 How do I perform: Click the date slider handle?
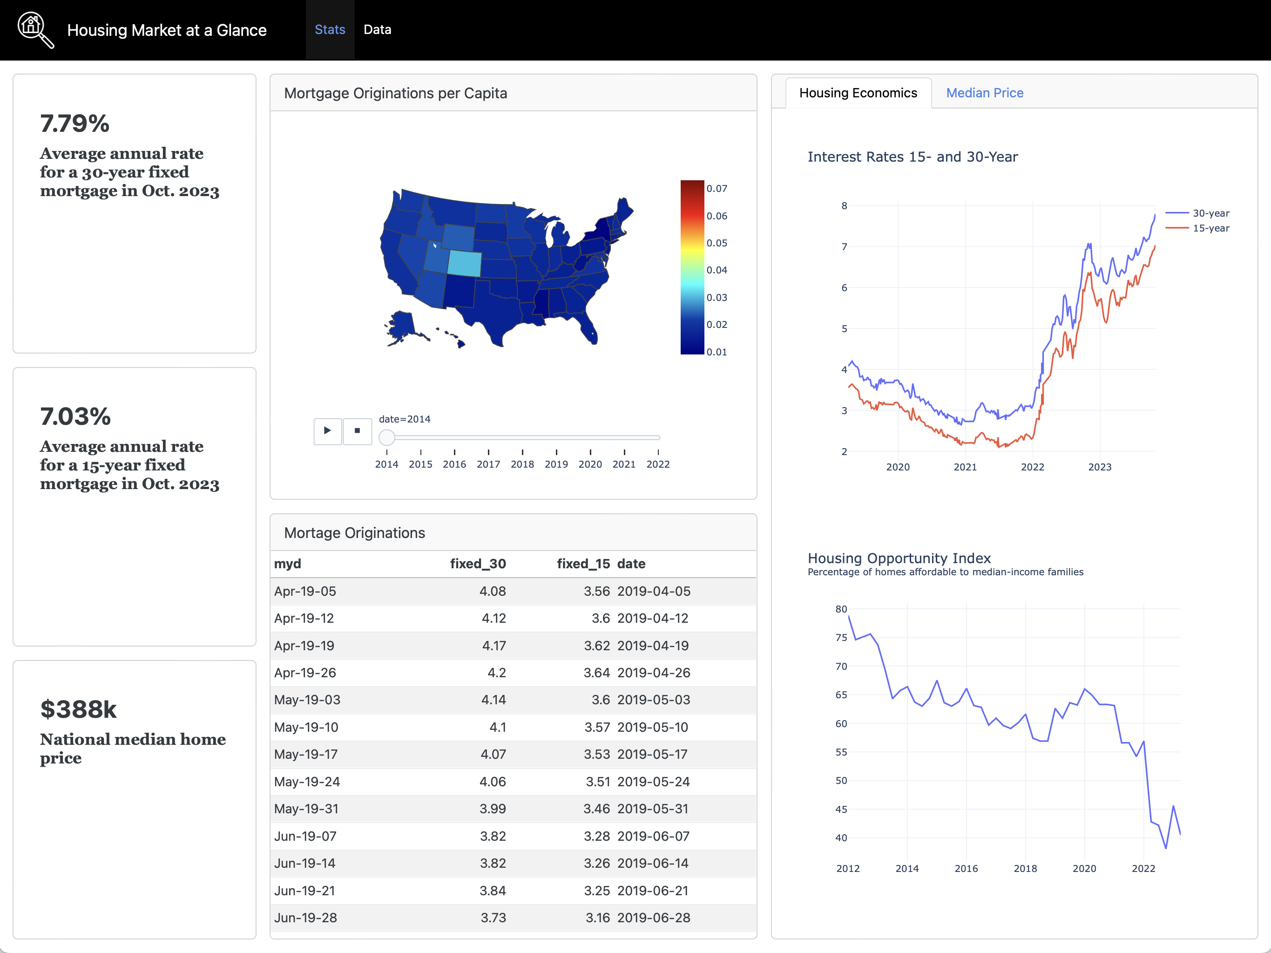point(387,438)
